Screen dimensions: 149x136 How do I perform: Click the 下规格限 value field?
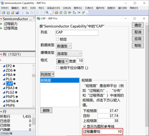108,111
